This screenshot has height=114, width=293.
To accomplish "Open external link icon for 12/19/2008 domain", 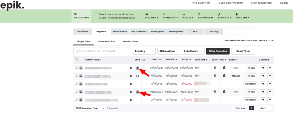I will (x=131, y=84).
